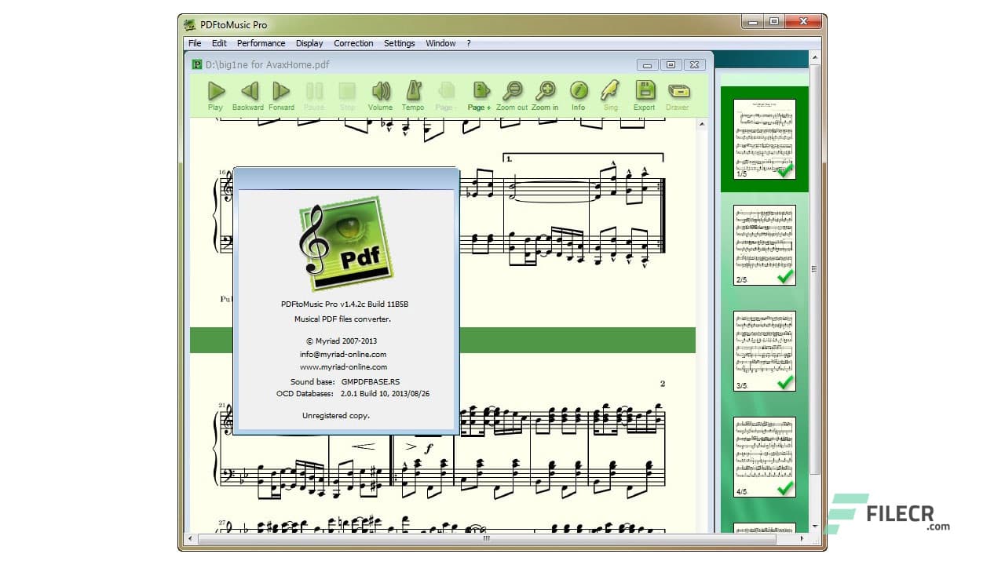Click the Zoom in magnifier icon
1005x565 pixels.
coord(545,92)
